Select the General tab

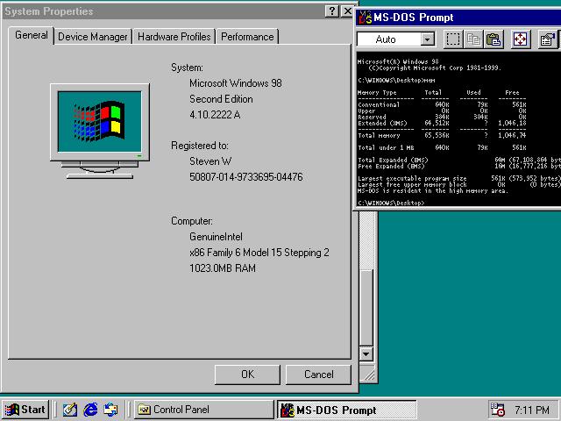pyautogui.click(x=32, y=35)
